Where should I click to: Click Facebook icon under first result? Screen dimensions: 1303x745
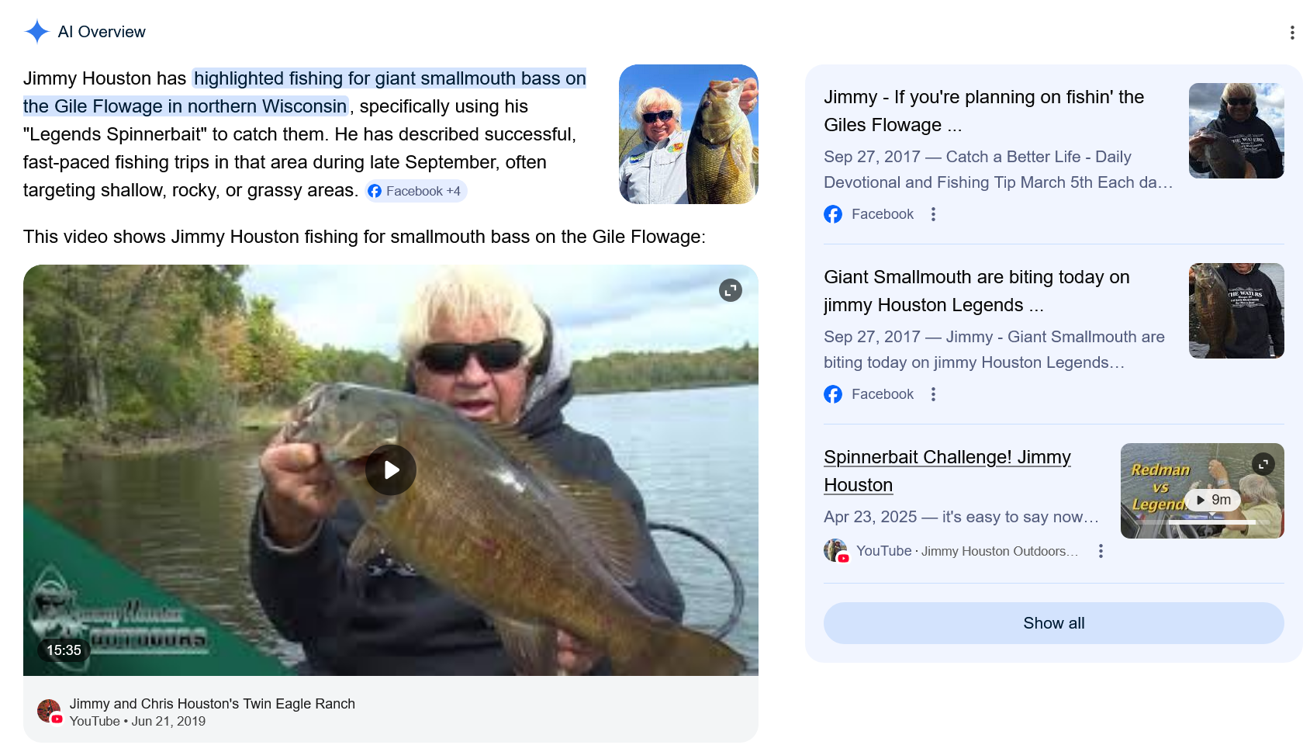833,214
